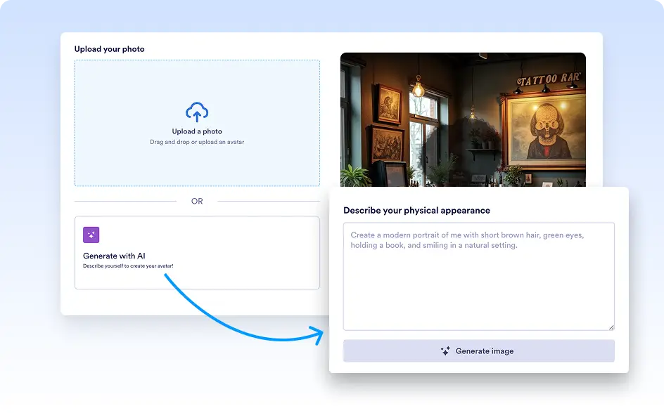Click the "OR" divider label
The image size is (664, 413).
[197, 202]
